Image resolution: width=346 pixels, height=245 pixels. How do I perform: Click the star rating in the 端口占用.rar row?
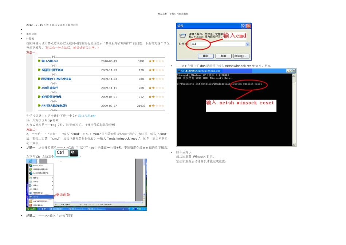157,61
